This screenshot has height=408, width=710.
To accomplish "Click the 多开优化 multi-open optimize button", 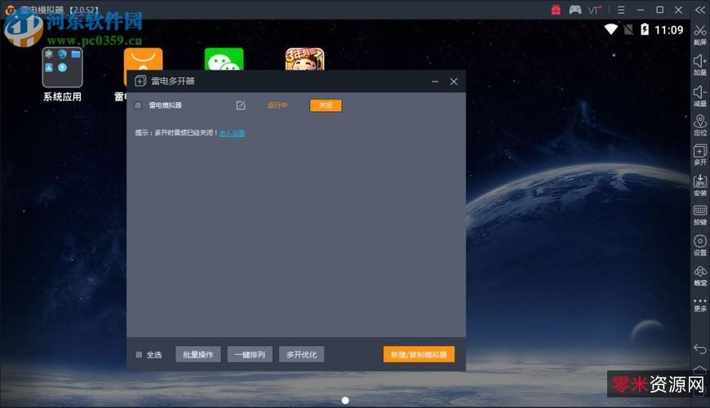I will (x=302, y=355).
